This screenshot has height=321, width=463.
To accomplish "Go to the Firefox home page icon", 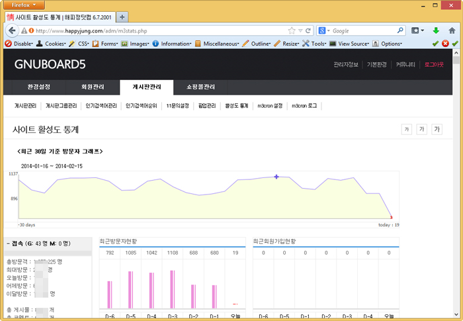I will pyautogui.click(x=452, y=30).
